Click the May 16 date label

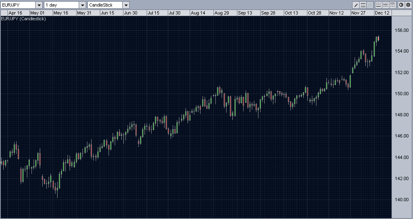(60, 13)
